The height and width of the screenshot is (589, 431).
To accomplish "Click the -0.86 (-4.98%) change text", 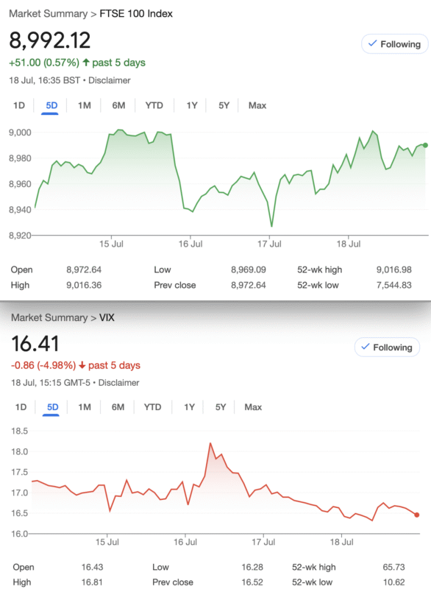I will [43, 365].
